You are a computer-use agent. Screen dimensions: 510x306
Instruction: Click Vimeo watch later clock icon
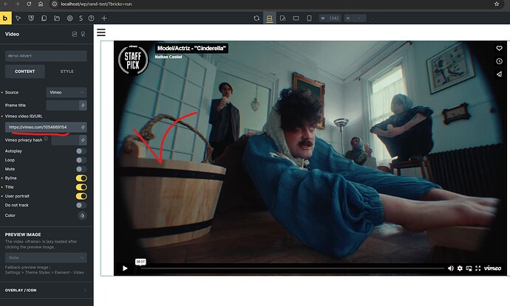[499, 61]
